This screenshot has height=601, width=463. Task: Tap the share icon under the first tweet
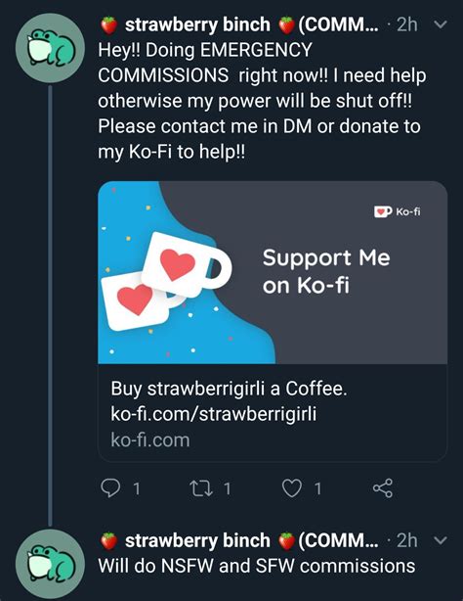383,488
